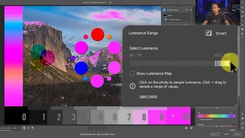Click the Add button in masks panel
The image size is (245, 138).
point(170,24)
